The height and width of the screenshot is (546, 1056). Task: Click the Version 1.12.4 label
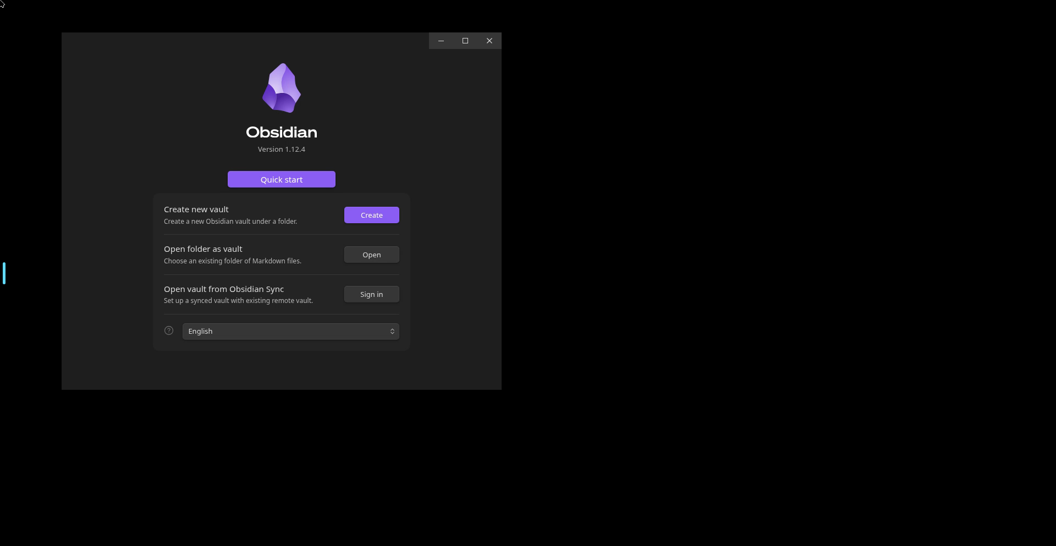click(282, 149)
